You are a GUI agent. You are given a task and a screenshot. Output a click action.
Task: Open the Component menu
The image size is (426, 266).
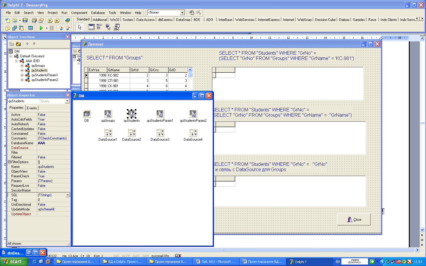[x=79, y=13]
